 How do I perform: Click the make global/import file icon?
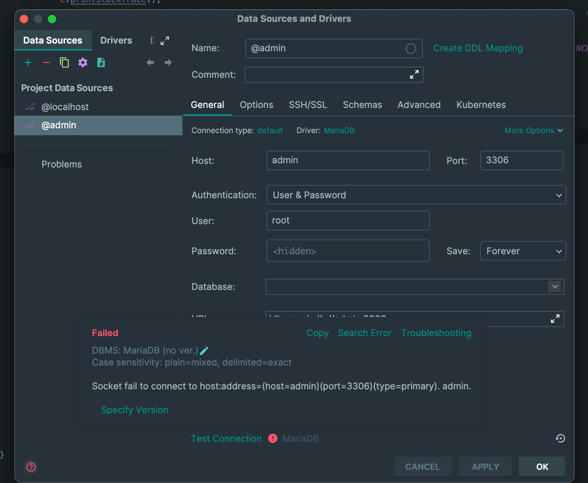tap(101, 63)
